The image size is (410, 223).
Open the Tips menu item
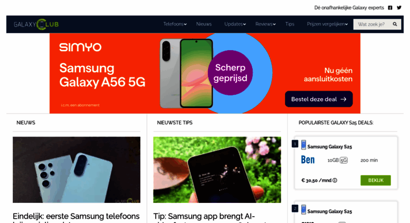[290, 24]
